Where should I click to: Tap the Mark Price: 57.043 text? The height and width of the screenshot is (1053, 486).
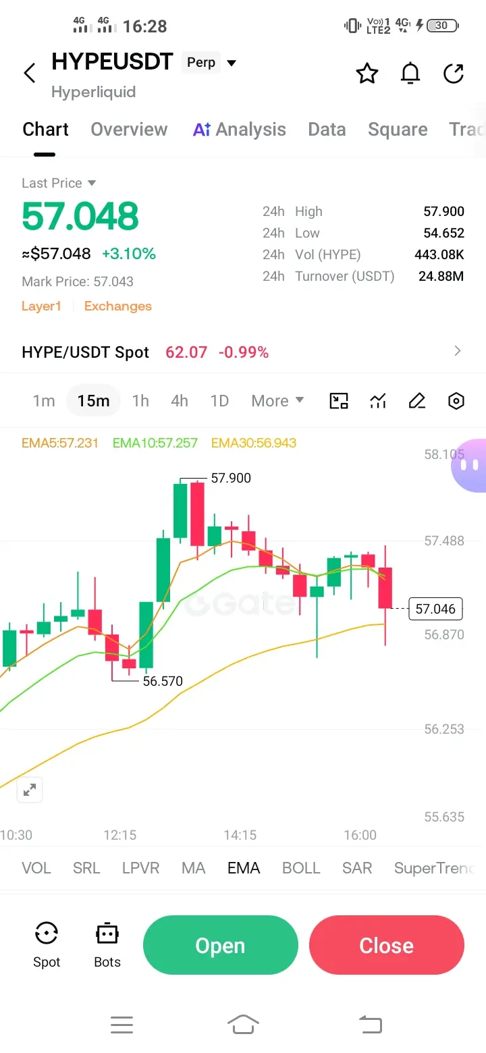pos(78,281)
